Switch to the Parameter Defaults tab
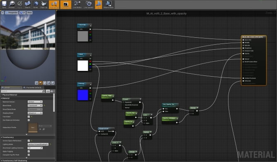 [x=33, y=88]
